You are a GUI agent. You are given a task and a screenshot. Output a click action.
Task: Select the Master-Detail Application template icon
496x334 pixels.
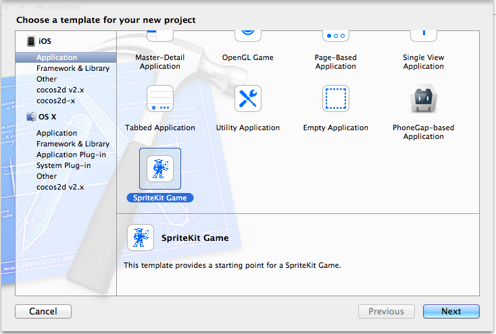click(160, 36)
